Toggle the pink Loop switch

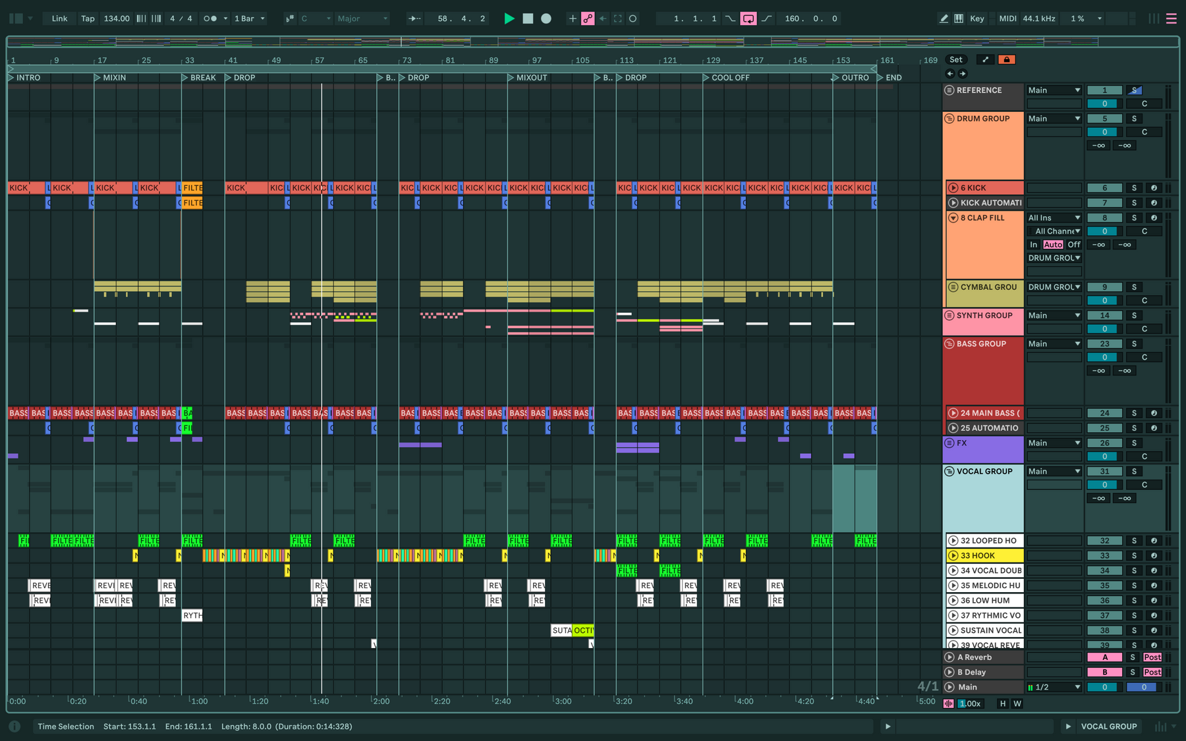click(748, 18)
